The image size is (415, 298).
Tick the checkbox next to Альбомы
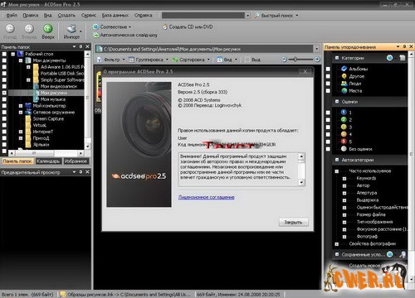point(328,69)
